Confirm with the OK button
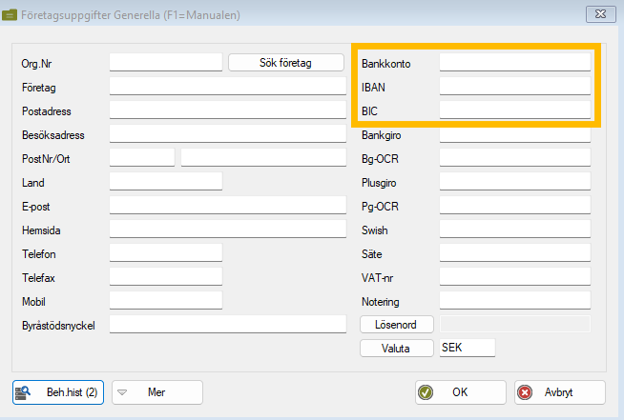 coord(460,392)
